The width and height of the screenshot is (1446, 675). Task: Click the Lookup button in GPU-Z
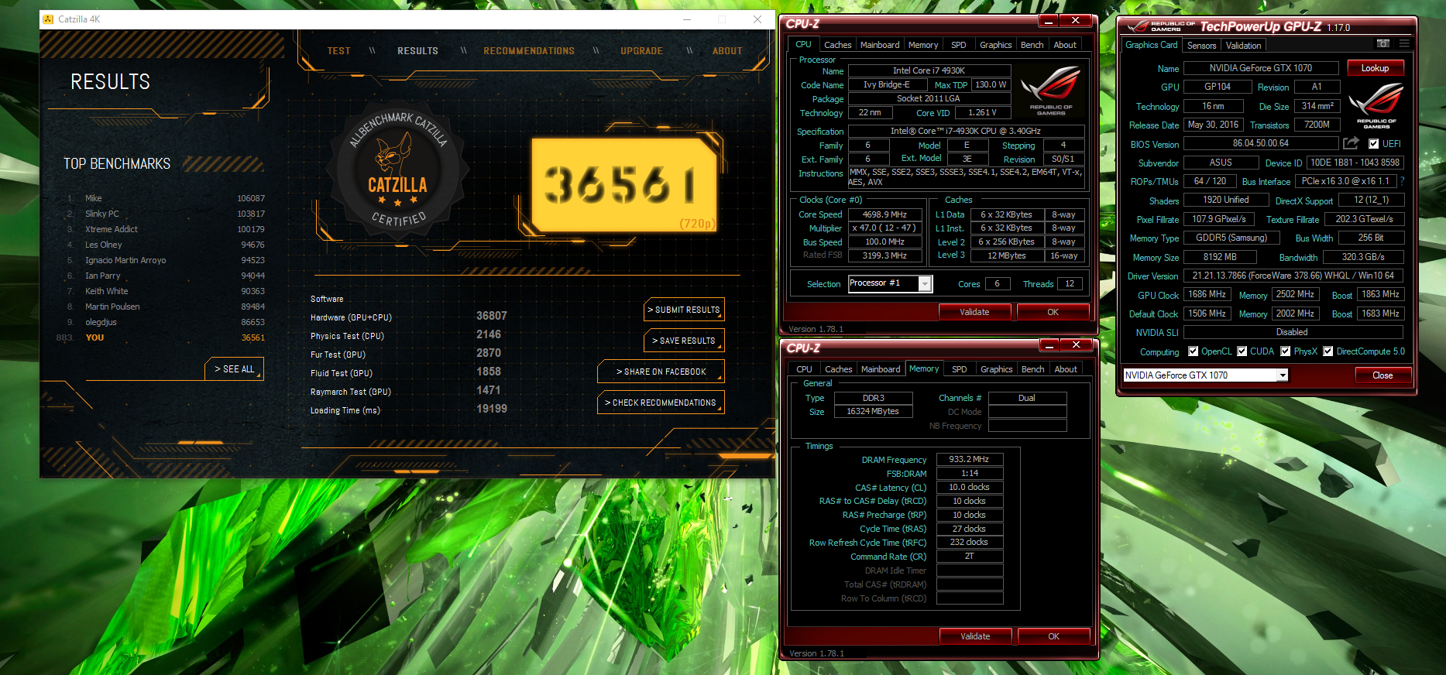point(1376,68)
